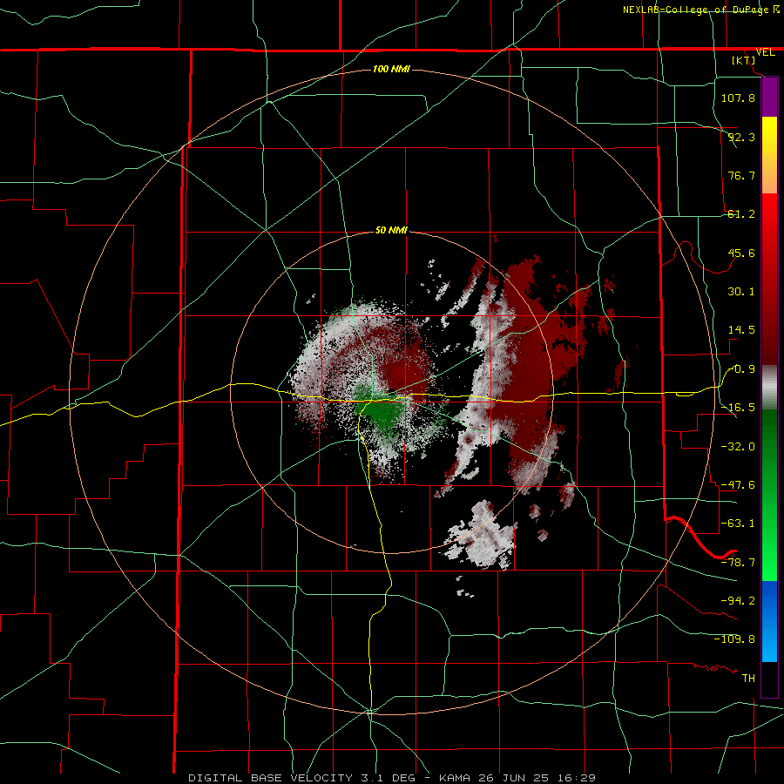Click the [KT] units label

(744, 60)
